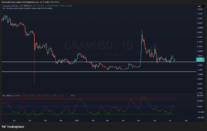The width and height of the screenshot is (207, 131).
Task: Click the May label on time axis
Action: pos(139,120)
